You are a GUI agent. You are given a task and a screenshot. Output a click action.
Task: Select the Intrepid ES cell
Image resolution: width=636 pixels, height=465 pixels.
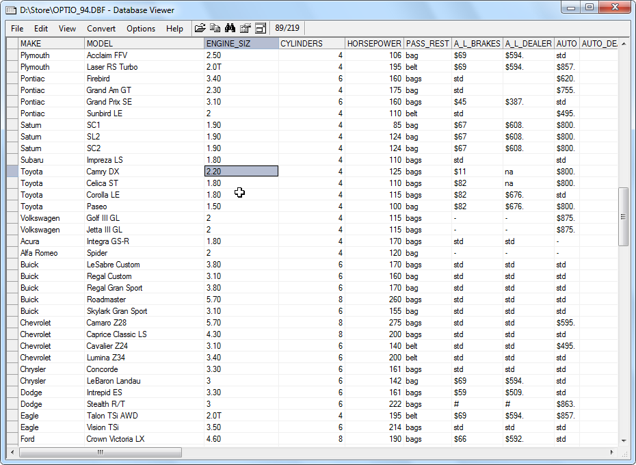[144, 393]
